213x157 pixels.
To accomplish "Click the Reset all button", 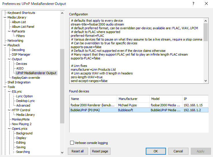I will point(78,151).
